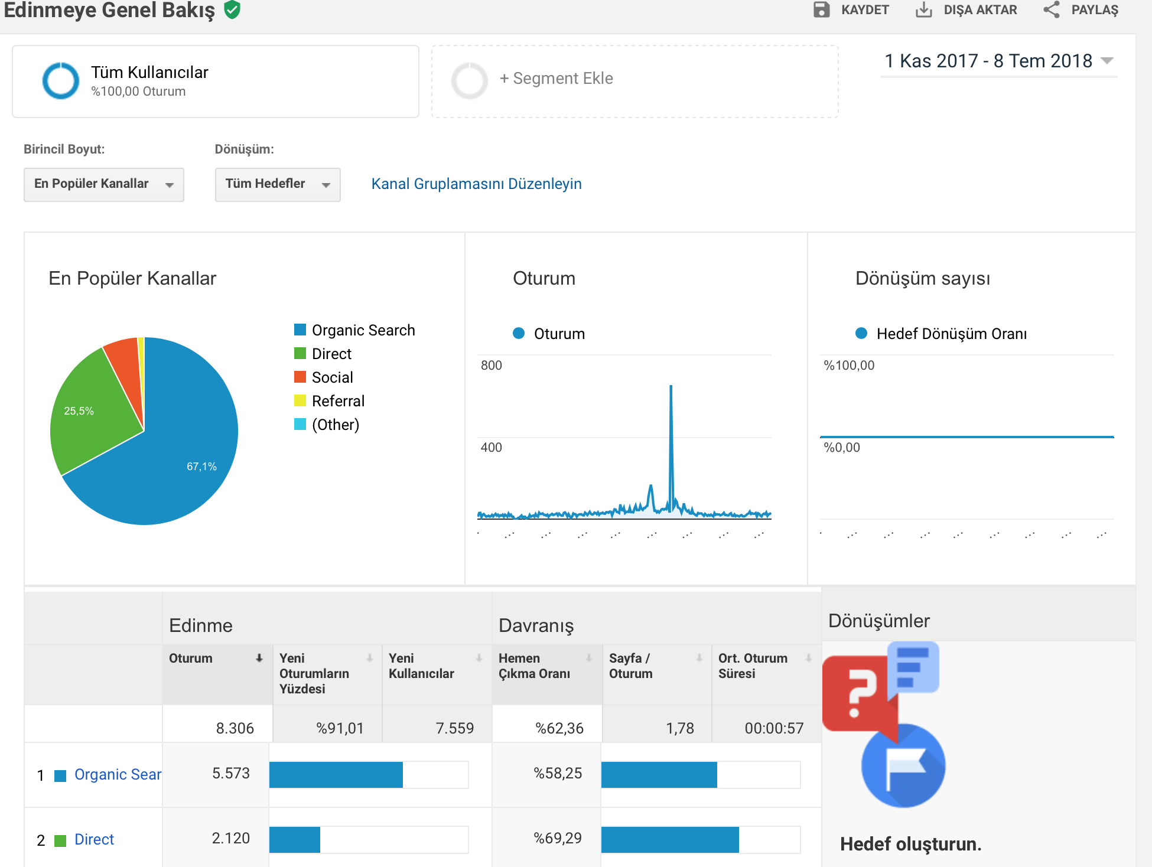1152x867 pixels.
Task: Click the Tüm Kullanıcılar segment circle icon
Action: click(x=61, y=81)
